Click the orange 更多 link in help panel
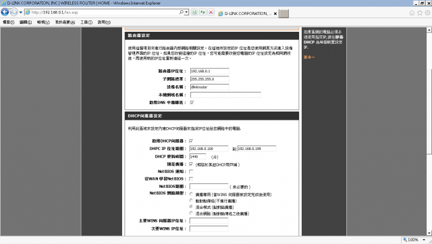The width and height of the screenshot is (432, 244). click(x=309, y=57)
